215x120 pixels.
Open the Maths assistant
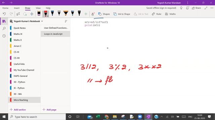pos(170,14)
